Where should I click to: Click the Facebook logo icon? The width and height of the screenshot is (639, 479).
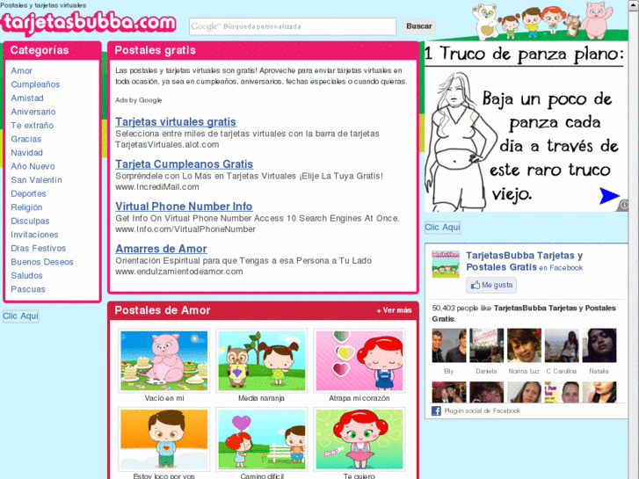pos(436,411)
